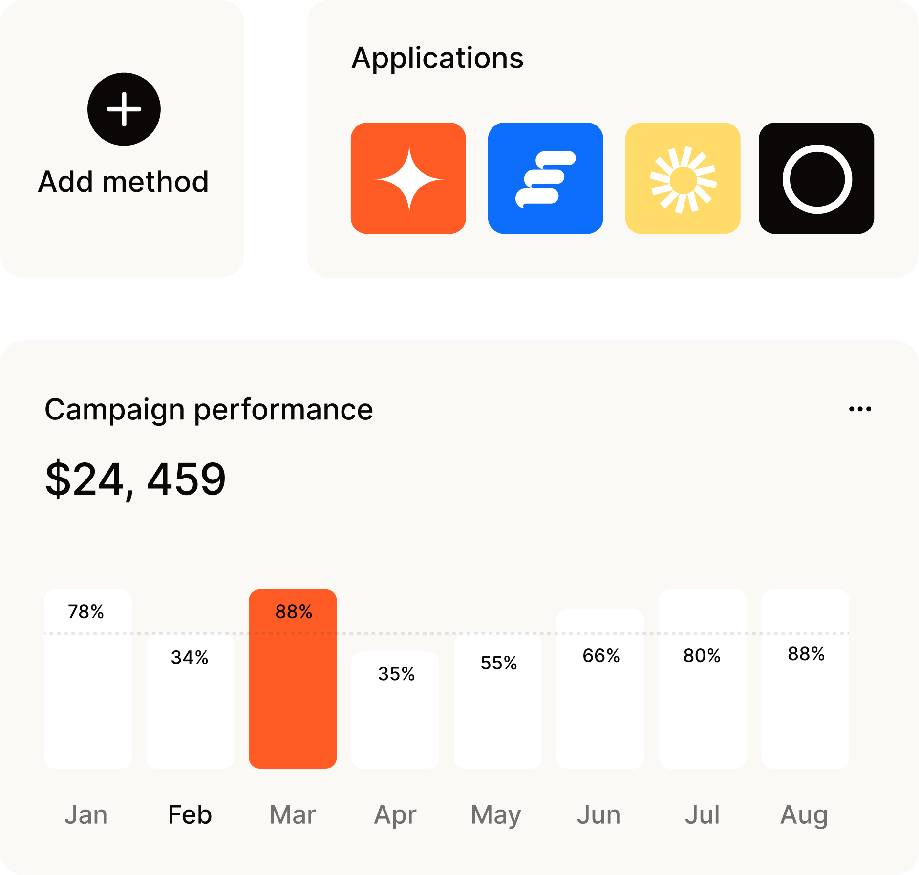Select the January 78% bar

coord(88,679)
